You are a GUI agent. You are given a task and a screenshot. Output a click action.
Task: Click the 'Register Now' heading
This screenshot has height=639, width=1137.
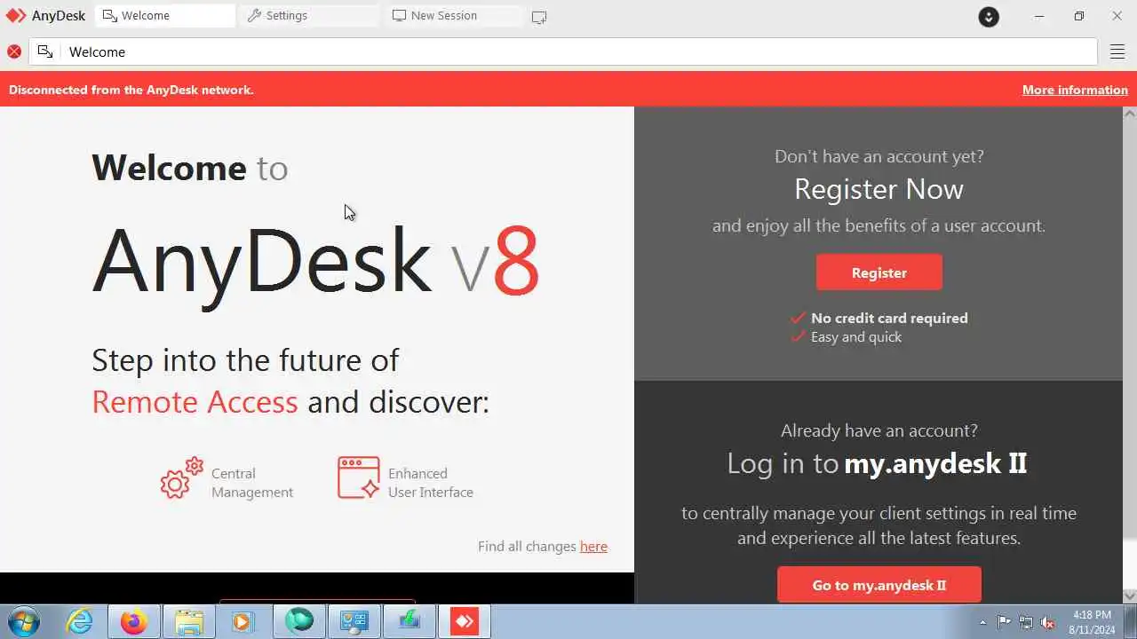(x=879, y=189)
